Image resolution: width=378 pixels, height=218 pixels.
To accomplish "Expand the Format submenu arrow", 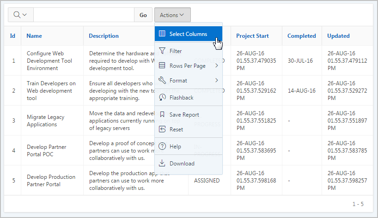I will (216, 80).
